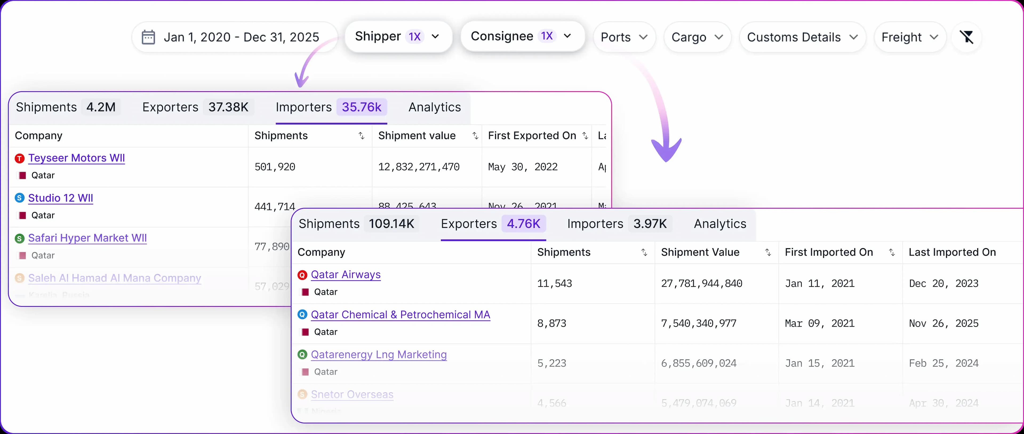Open the Teyseer Motors Wll company link

76,158
